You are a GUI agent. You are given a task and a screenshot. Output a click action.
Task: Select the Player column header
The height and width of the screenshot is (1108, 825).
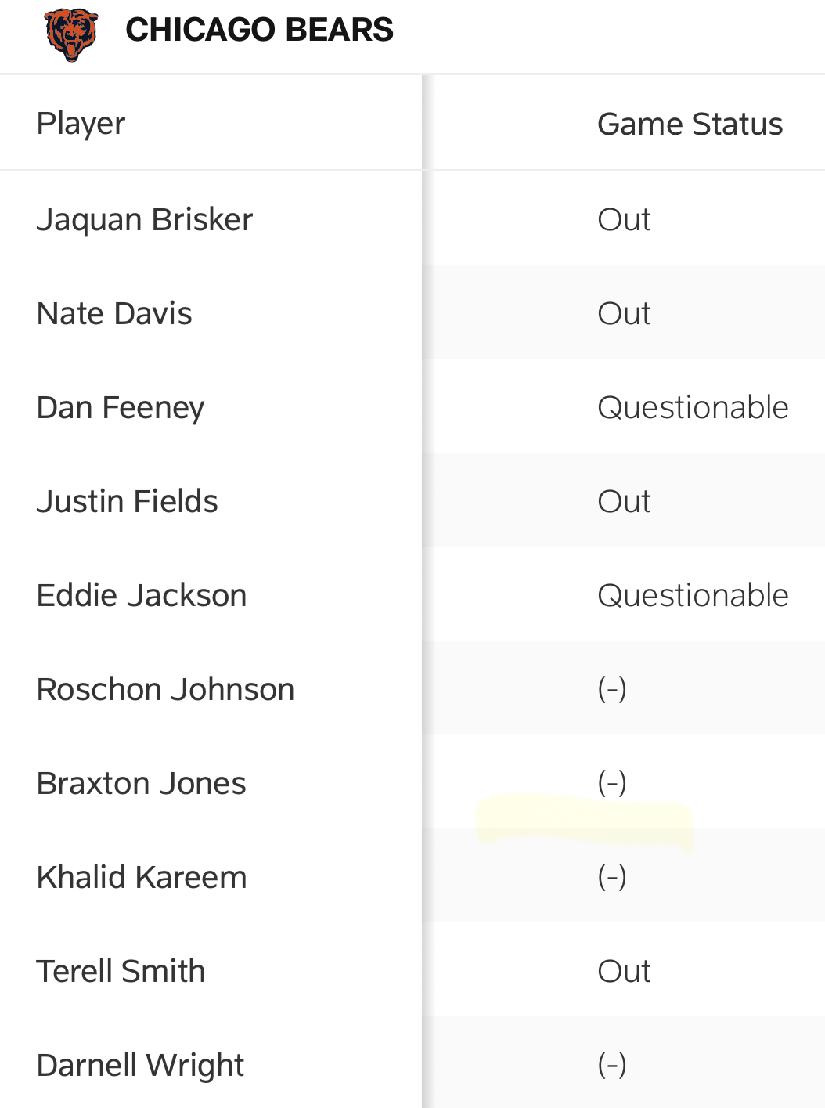tap(81, 124)
